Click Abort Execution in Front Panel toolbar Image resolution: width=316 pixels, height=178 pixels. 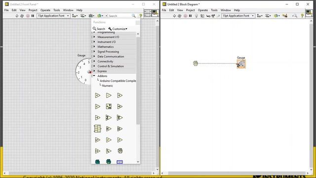28,16
